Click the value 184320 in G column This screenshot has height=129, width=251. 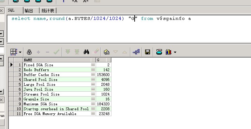(x=103, y=104)
